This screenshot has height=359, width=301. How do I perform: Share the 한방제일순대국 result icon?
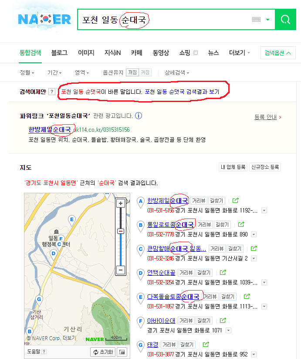point(235,201)
